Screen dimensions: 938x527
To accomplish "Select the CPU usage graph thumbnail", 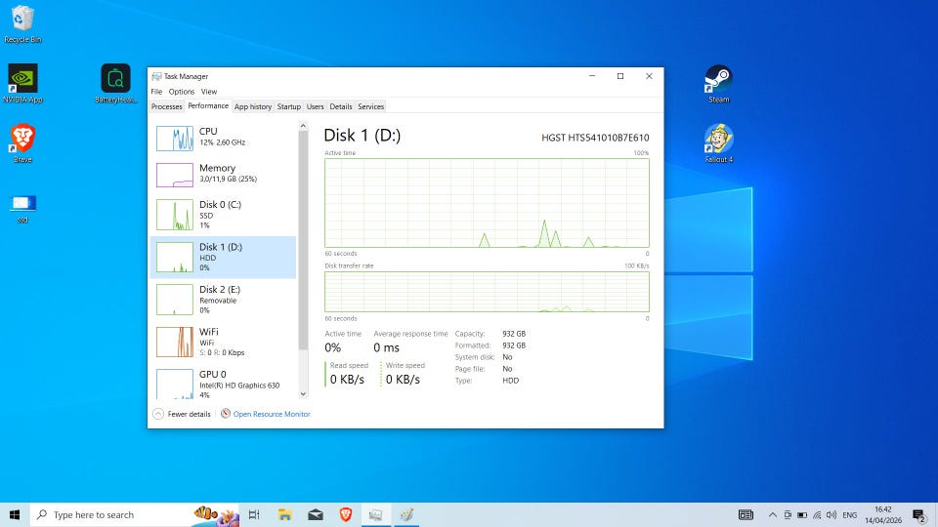I will pyautogui.click(x=175, y=138).
